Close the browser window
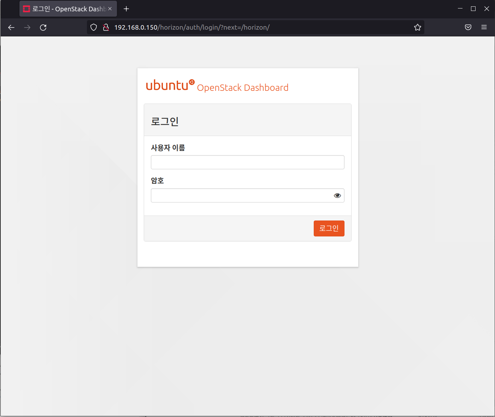Image resolution: width=495 pixels, height=417 pixels. [487, 9]
